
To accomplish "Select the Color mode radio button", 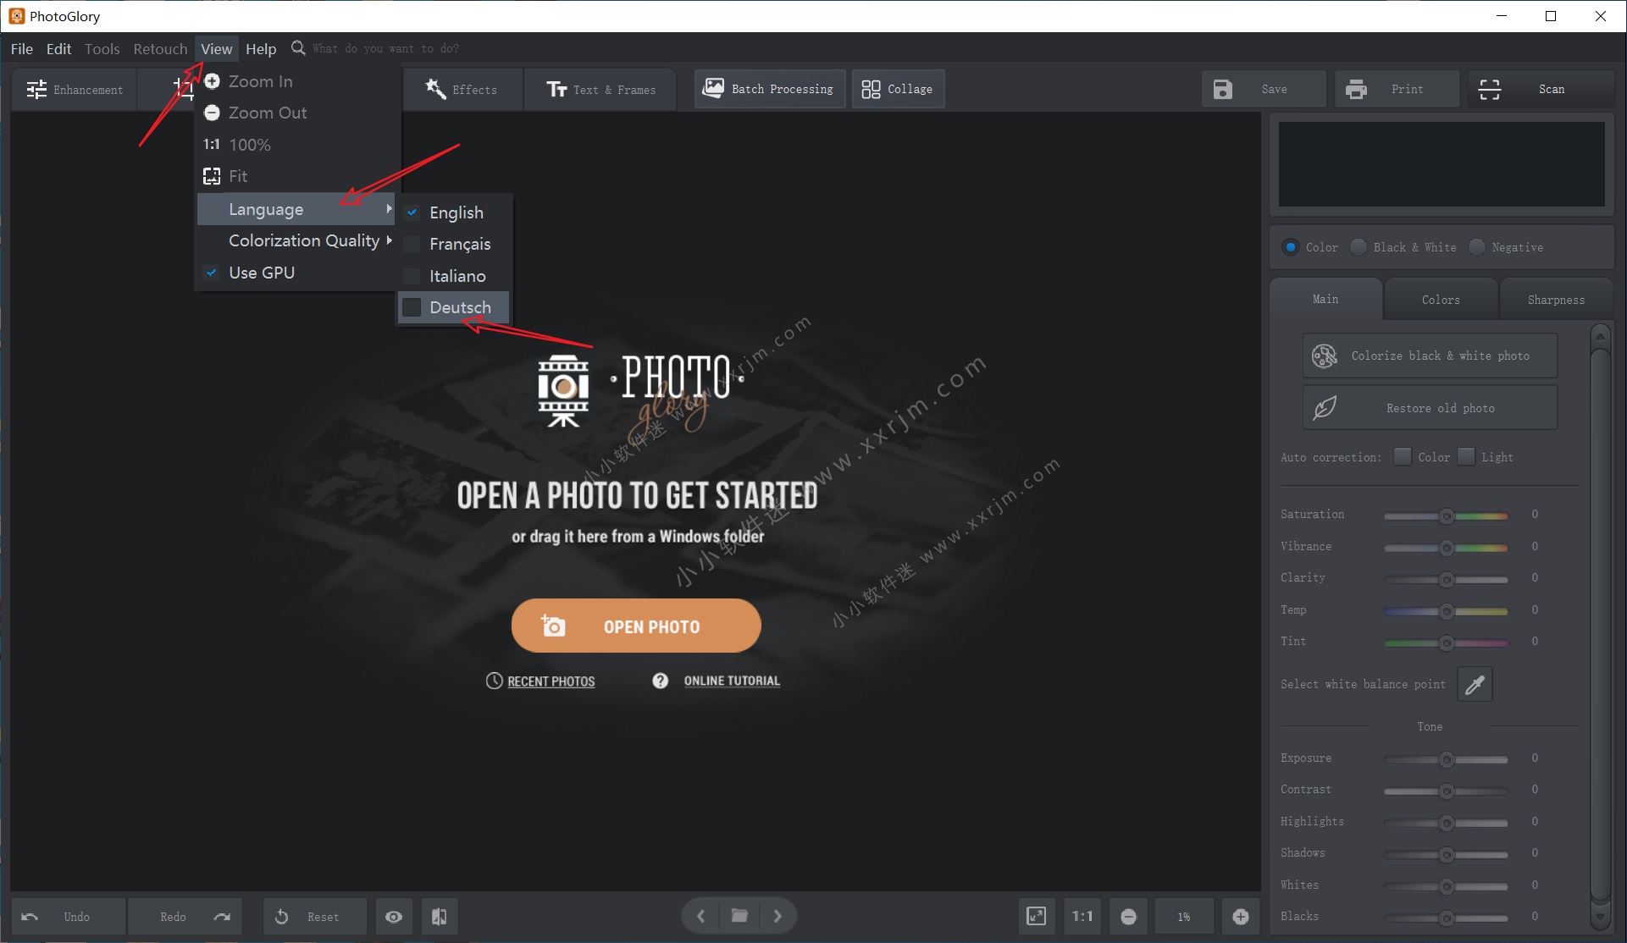I will click(1291, 247).
